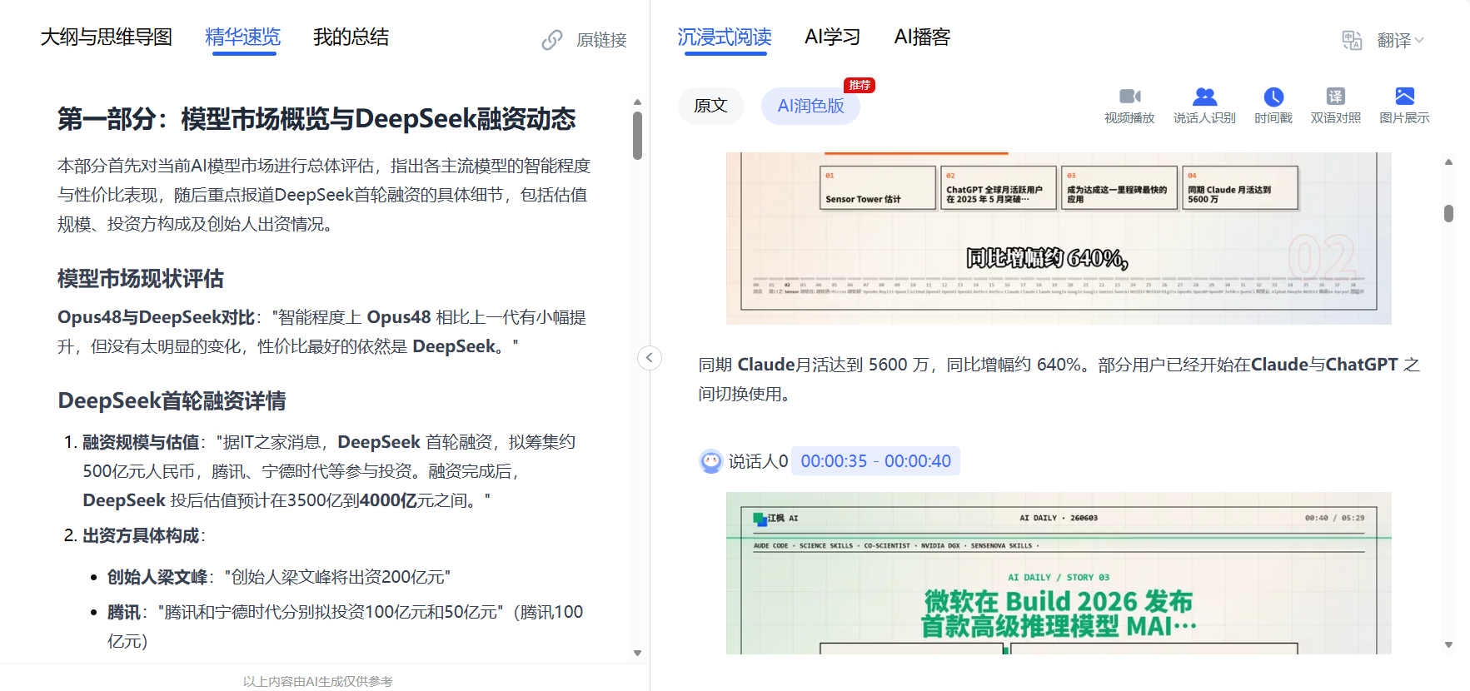This screenshot has height=691, width=1470.
Task: Click the 说话人0 label
Action: pyautogui.click(x=758, y=461)
